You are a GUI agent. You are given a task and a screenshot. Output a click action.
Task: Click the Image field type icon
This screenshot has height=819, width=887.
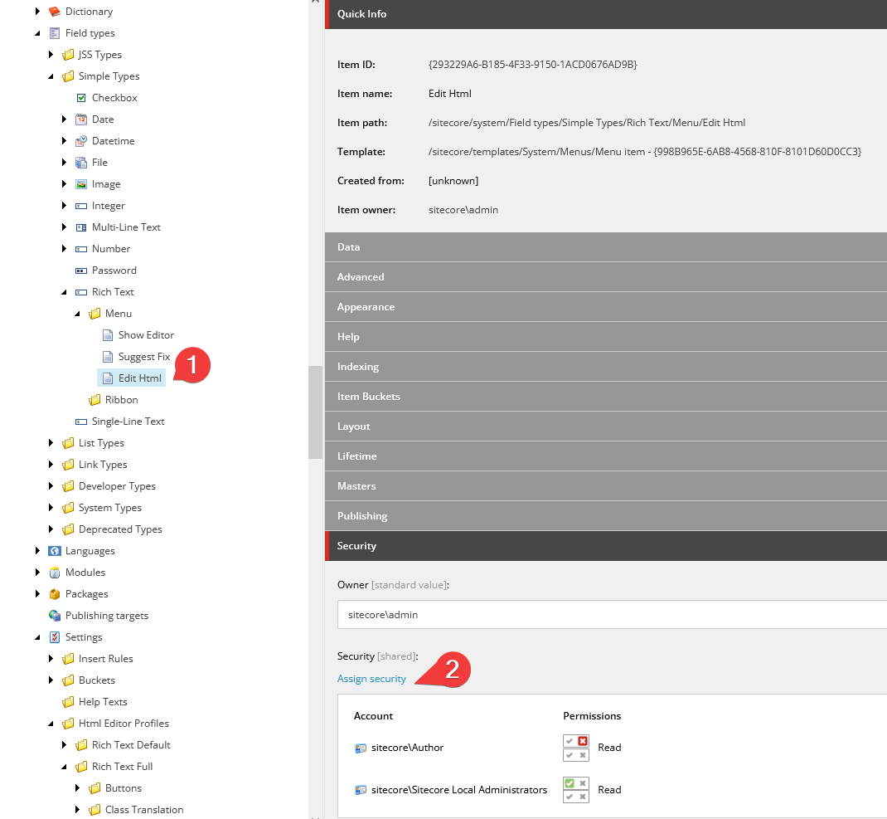point(81,184)
